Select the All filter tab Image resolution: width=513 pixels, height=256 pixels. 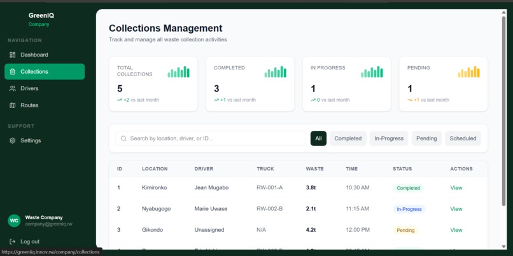[318, 138]
